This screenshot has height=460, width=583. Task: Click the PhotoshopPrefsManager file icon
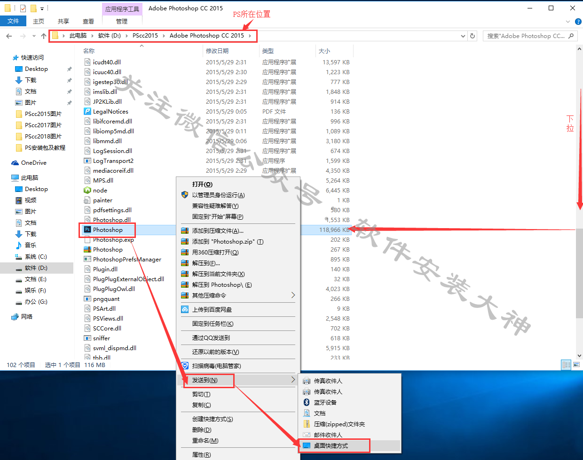87,259
